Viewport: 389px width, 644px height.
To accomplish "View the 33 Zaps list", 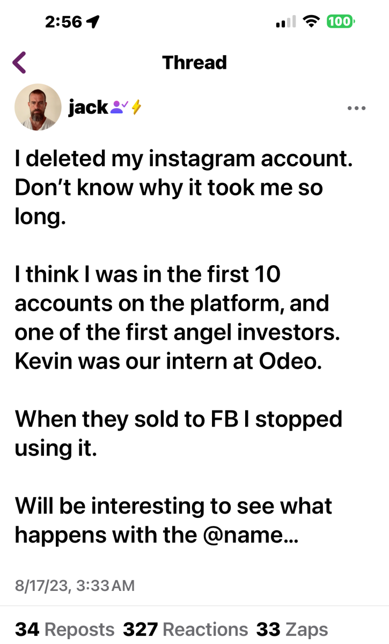I will click(x=292, y=629).
